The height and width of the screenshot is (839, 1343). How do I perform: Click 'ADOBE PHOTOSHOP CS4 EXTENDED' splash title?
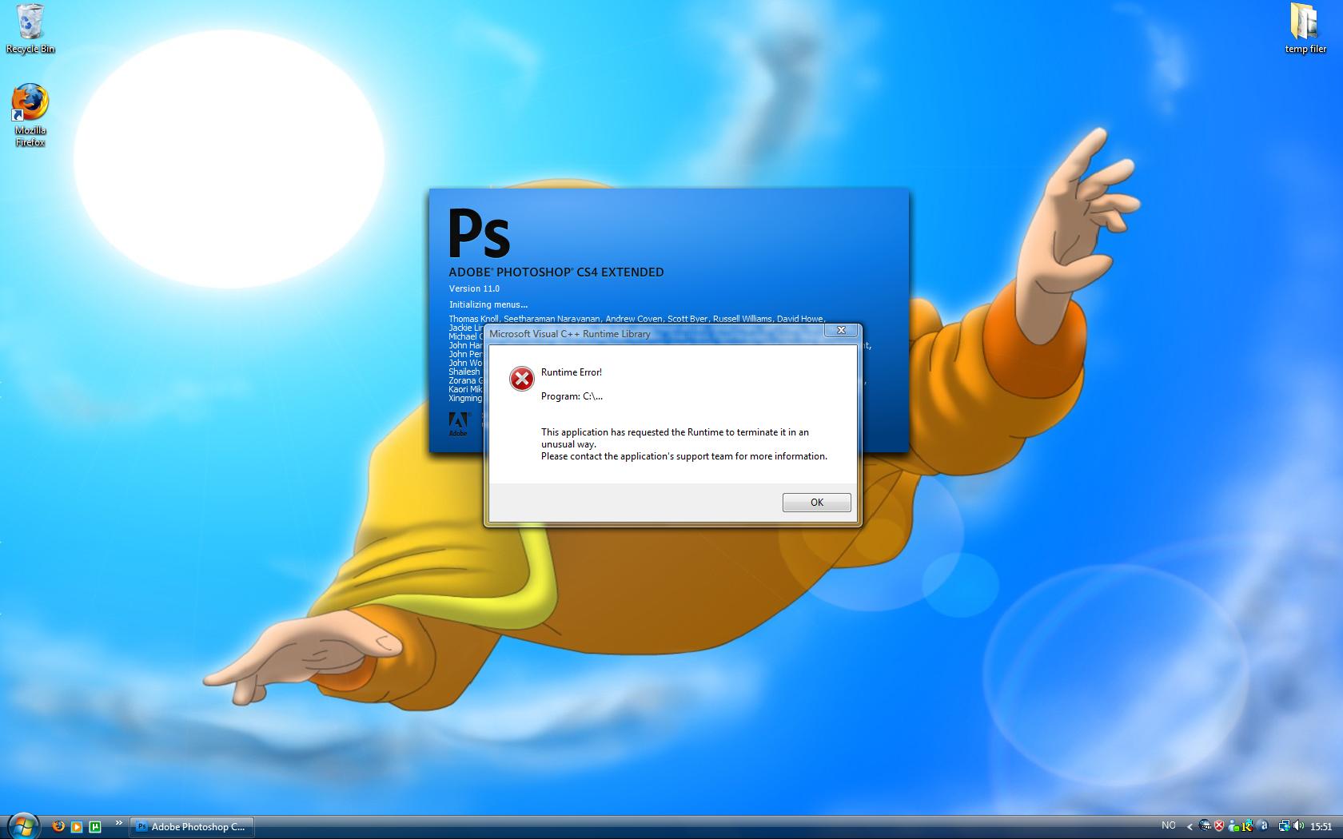[x=556, y=272]
